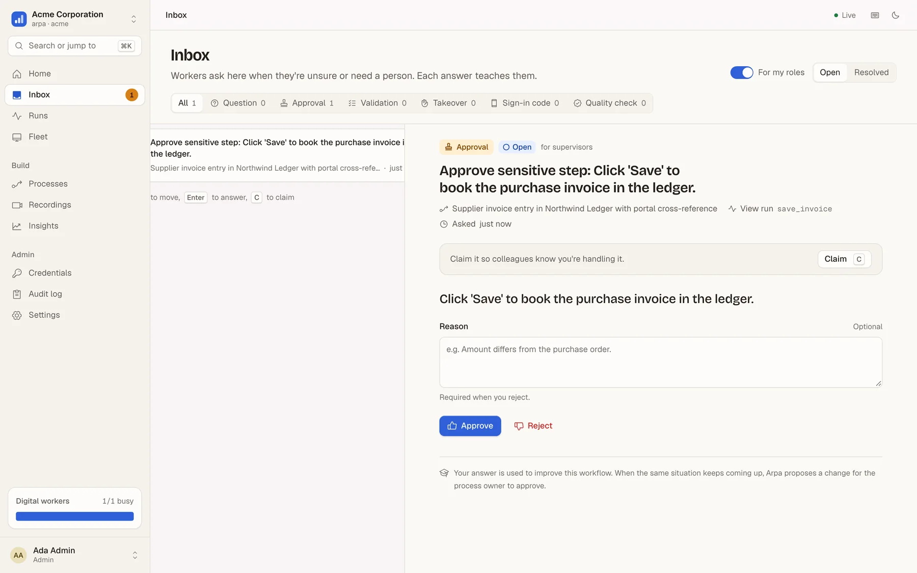Click the keyboard shortcuts icon in the header
Image resolution: width=917 pixels, height=573 pixels.
(x=875, y=15)
